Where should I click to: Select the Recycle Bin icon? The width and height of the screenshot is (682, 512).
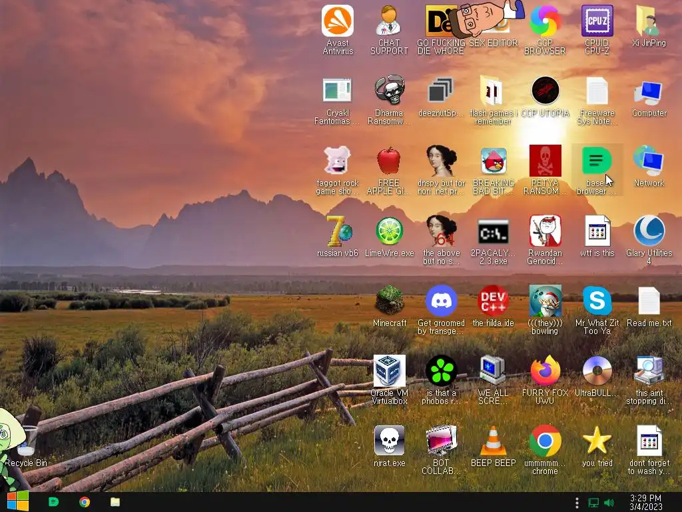[x=26, y=444]
